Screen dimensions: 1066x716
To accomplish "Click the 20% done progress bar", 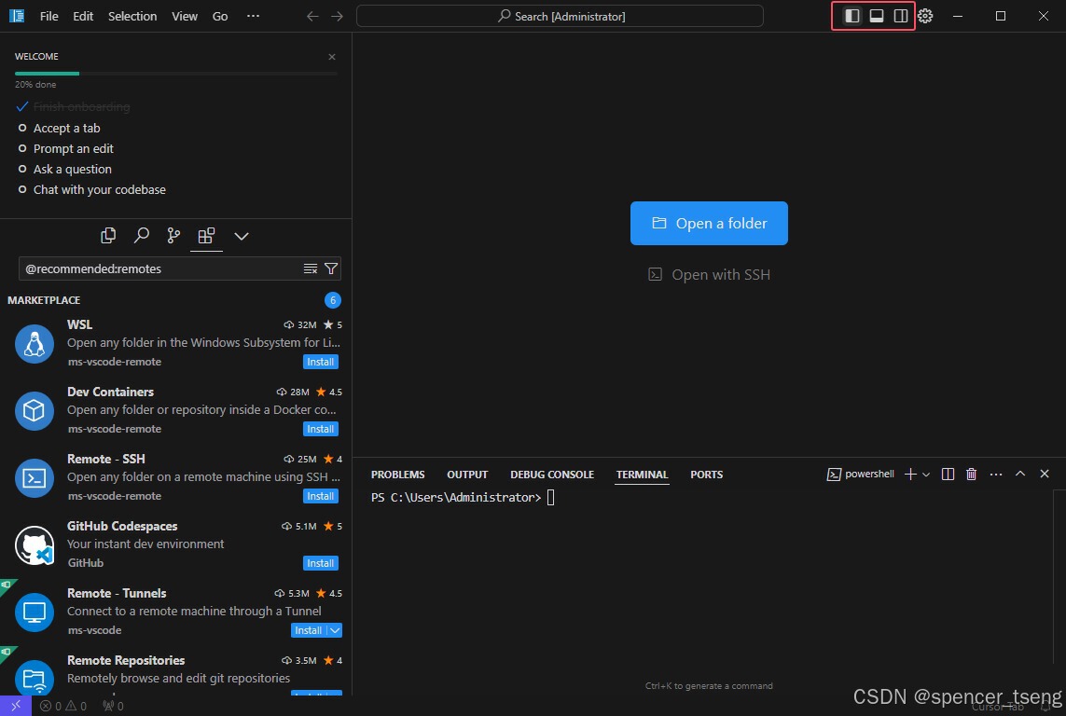I will [x=176, y=74].
